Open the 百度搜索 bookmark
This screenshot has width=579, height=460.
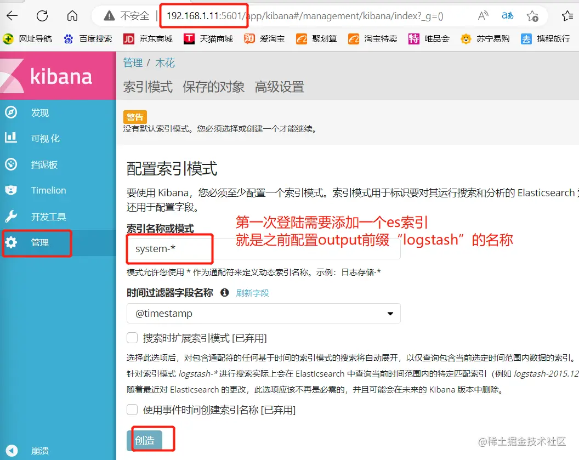click(x=88, y=39)
